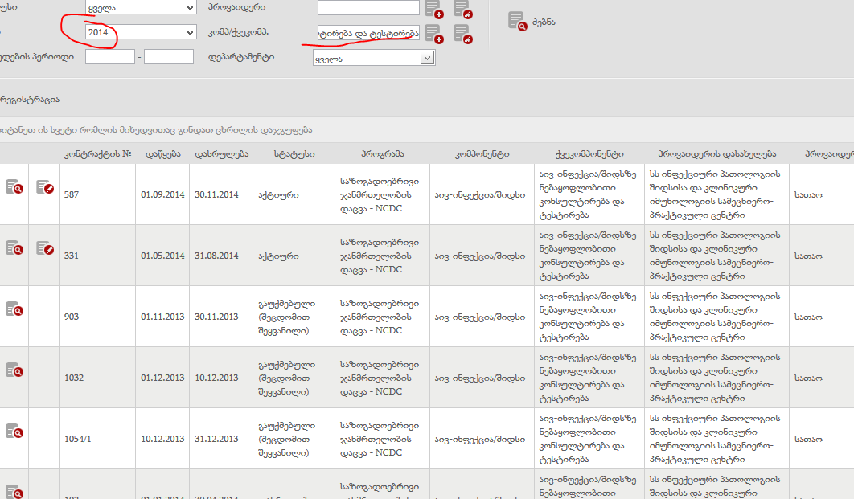Click the clear broom icon beside პროვაიდერი field

(462, 9)
